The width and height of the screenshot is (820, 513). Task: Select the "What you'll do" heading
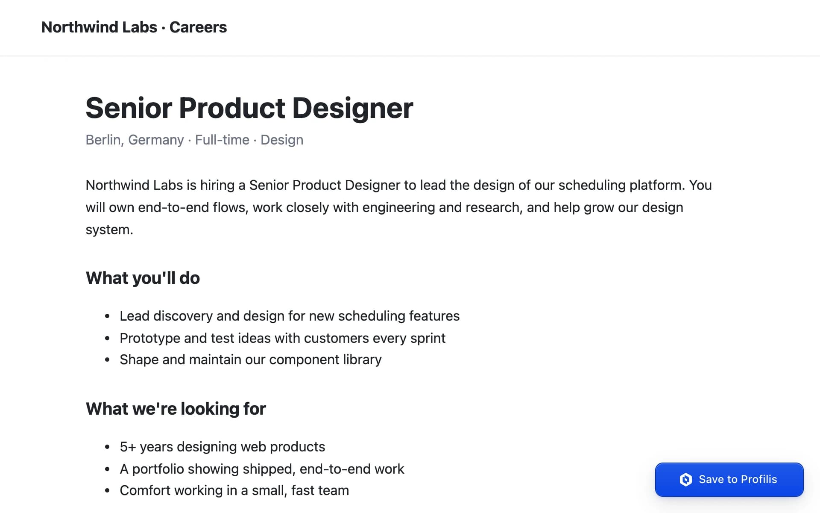click(x=143, y=278)
